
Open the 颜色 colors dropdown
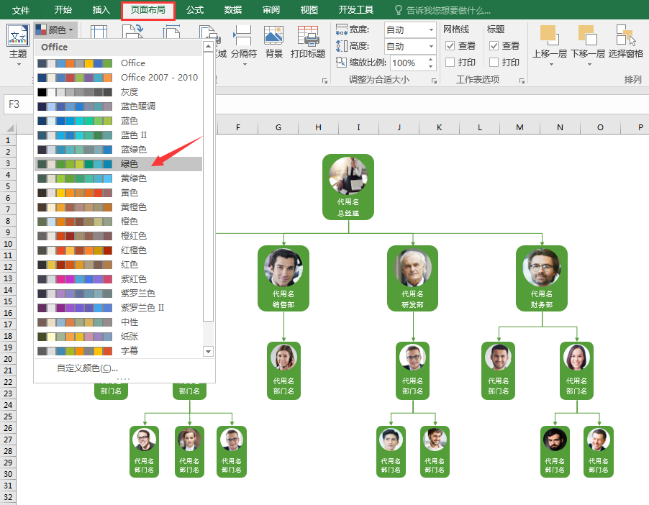55,29
